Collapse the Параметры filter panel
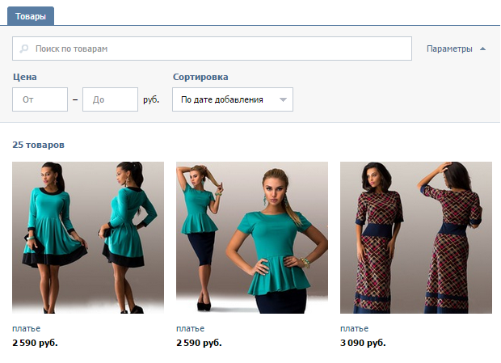This screenshot has height=363, width=501. coord(456,49)
